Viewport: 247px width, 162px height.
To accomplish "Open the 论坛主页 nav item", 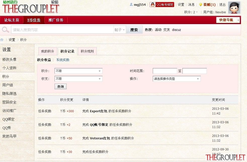I will [x=12, y=20].
